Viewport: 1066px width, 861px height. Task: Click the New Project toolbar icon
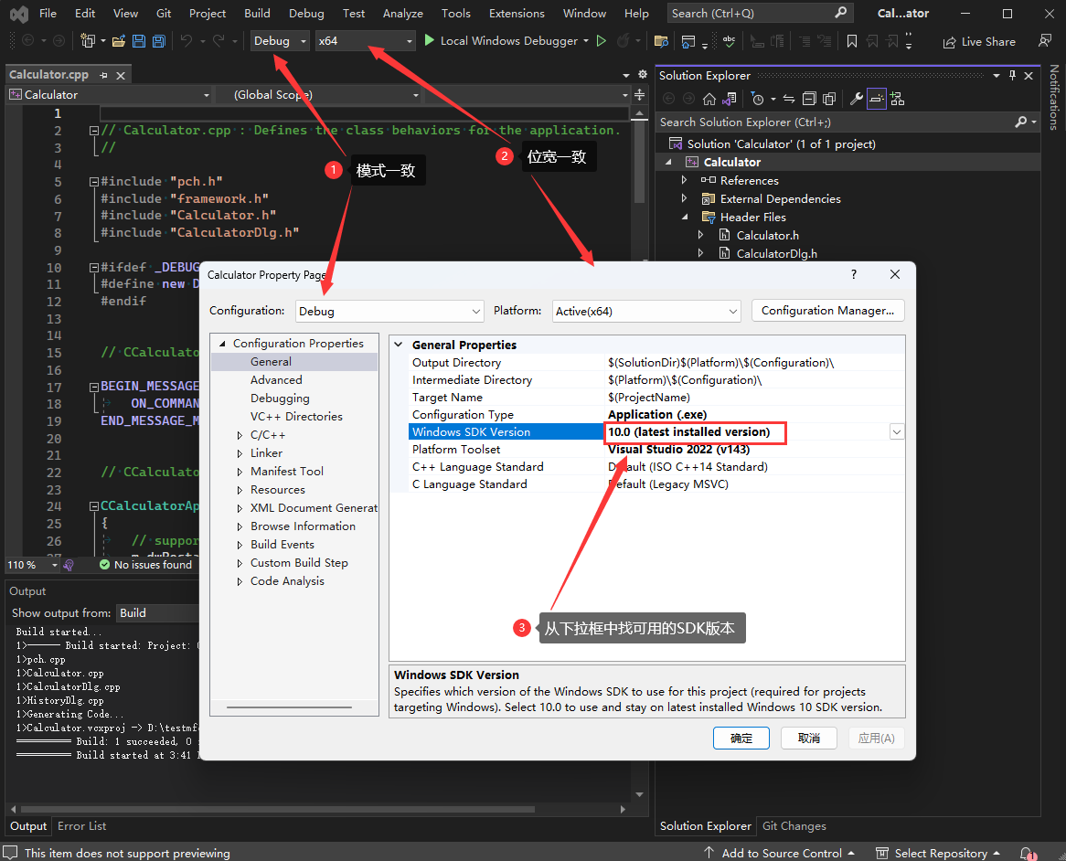click(x=87, y=41)
